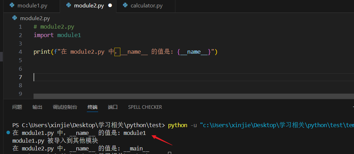Select the 终端 panel tab
Screen dimensions: 354x154
pyautogui.click(x=92, y=107)
